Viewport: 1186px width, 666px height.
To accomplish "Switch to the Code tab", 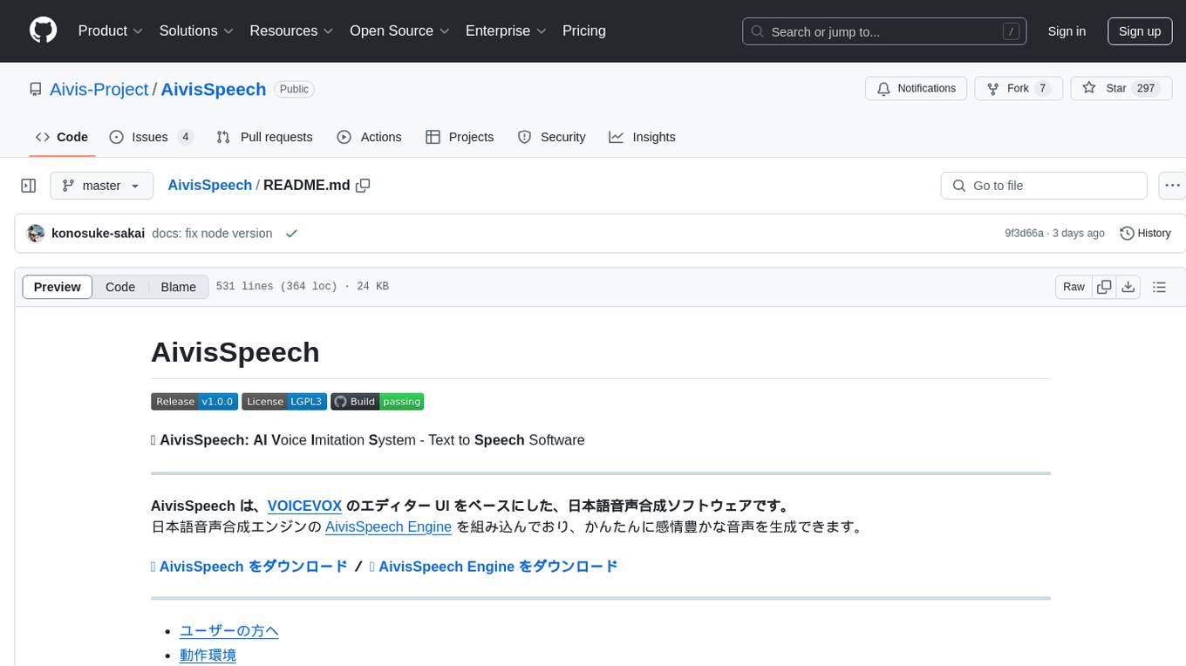I will (62, 137).
